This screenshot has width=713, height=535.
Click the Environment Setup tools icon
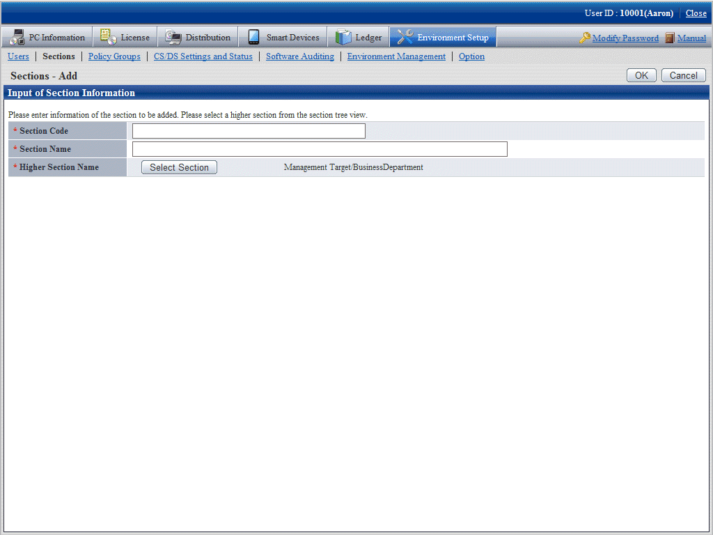405,37
